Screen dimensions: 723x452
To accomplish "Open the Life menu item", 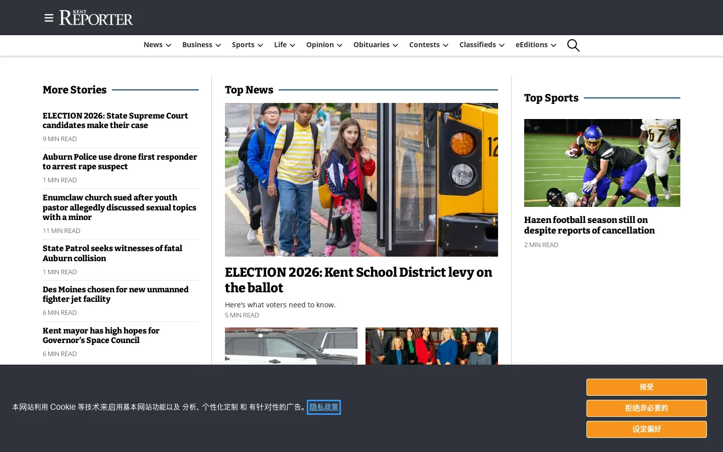I will (280, 45).
